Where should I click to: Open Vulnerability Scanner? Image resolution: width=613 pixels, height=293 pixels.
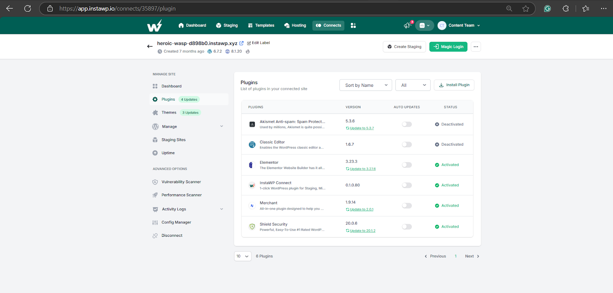pyautogui.click(x=189, y=182)
